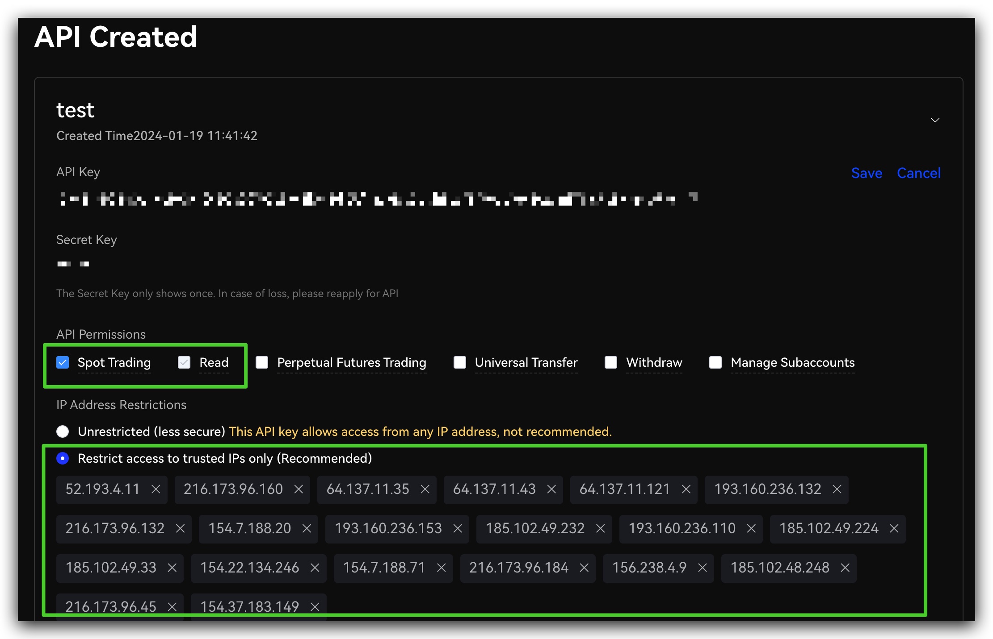993x639 pixels.
Task: Enable Spot Trading permission checkbox
Action: click(63, 362)
